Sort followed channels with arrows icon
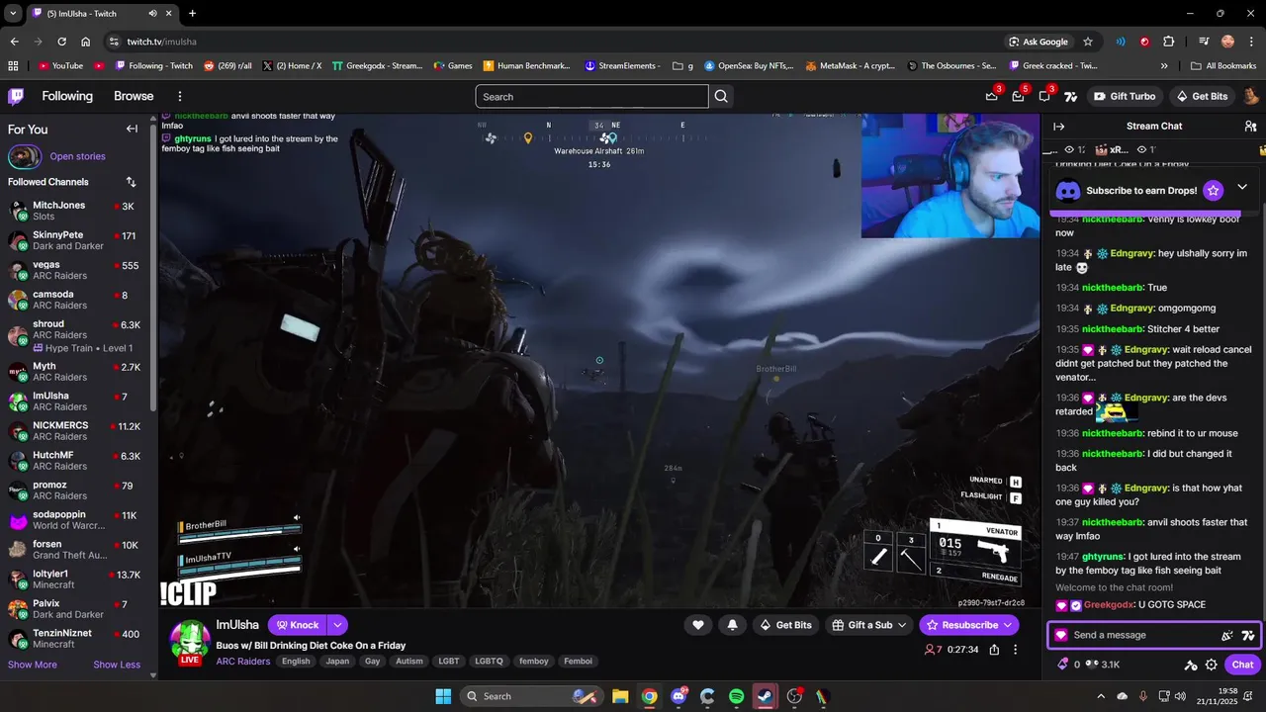The height and width of the screenshot is (712, 1266). 131,182
